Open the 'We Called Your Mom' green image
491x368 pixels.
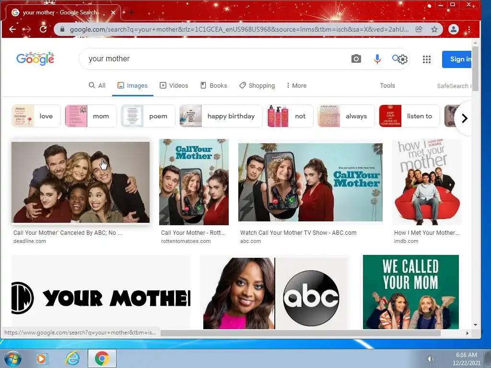(411, 292)
